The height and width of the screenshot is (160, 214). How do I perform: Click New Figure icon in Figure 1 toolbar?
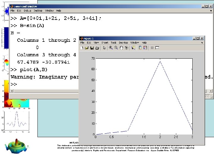pos(82,48)
